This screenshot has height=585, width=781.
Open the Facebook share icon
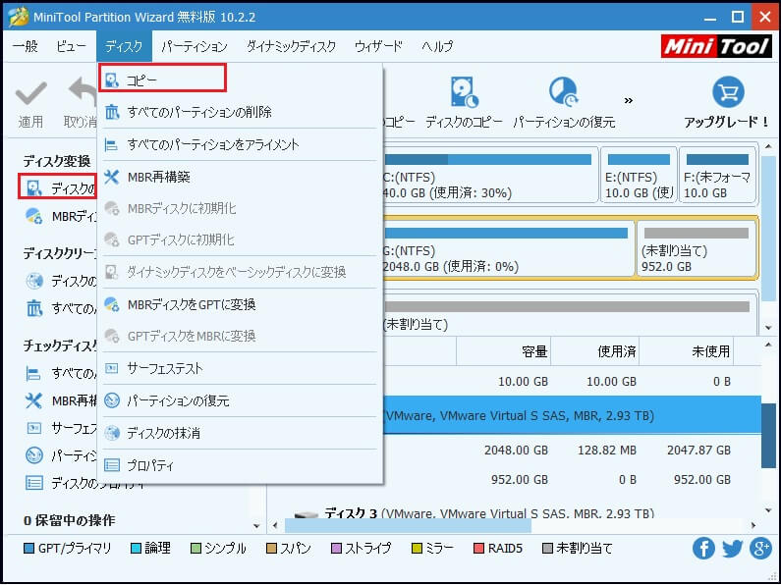point(703,548)
